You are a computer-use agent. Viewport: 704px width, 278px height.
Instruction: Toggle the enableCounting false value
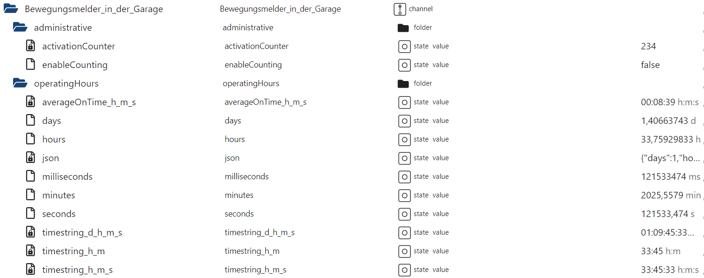650,65
